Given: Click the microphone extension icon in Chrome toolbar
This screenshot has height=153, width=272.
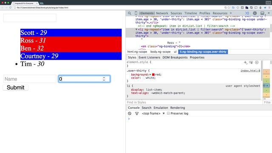Looking at the screenshot, I should click(261, 8).
